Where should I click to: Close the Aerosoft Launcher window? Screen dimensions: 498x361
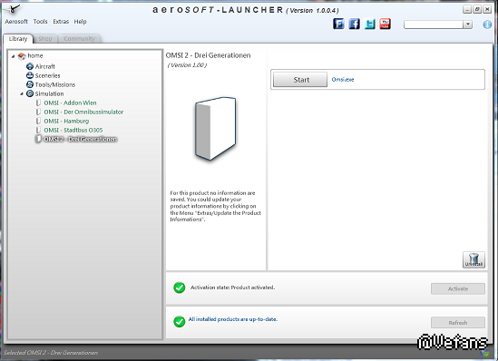click(487, 10)
